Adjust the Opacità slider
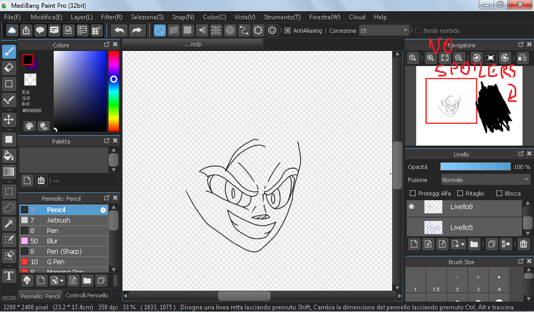The width and height of the screenshot is (534, 312). [475, 166]
